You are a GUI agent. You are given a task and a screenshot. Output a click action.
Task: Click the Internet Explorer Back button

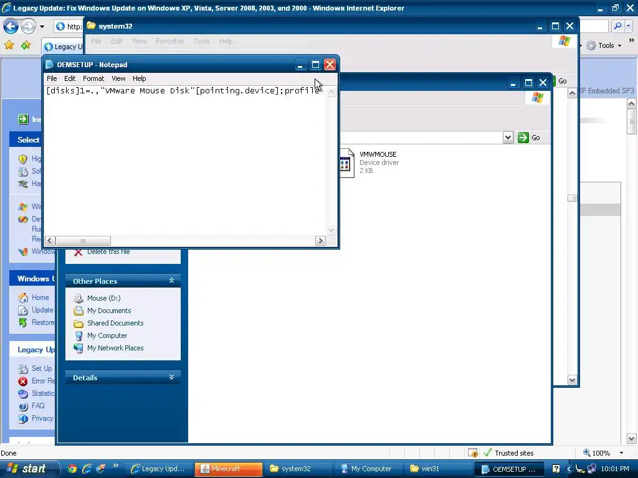tap(11, 27)
